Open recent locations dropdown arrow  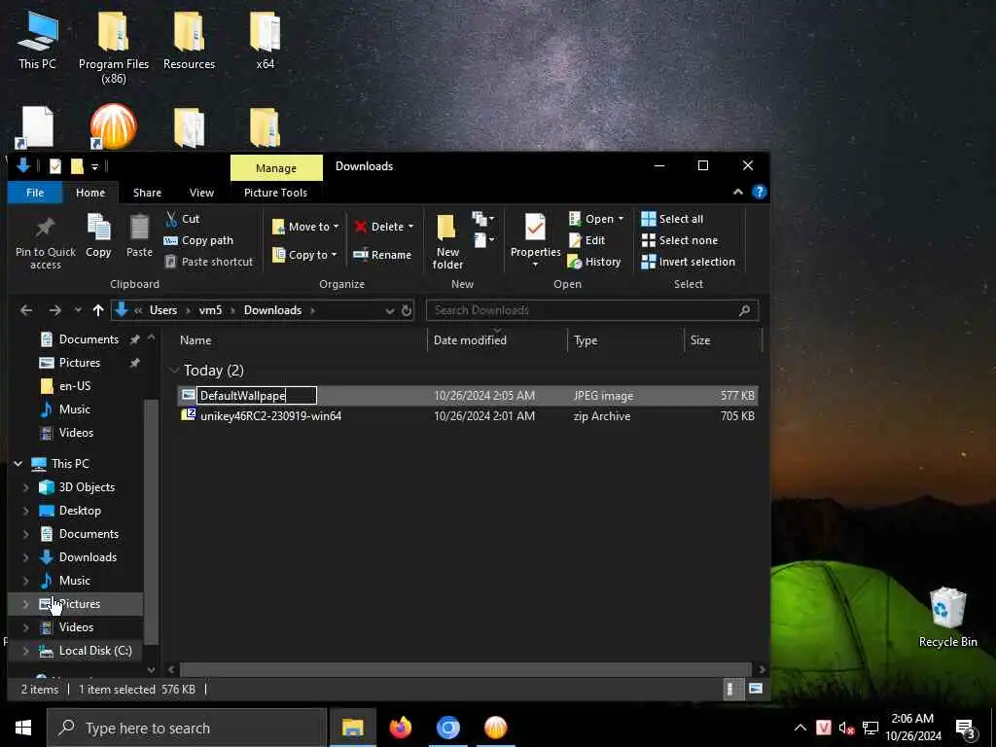(78, 310)
